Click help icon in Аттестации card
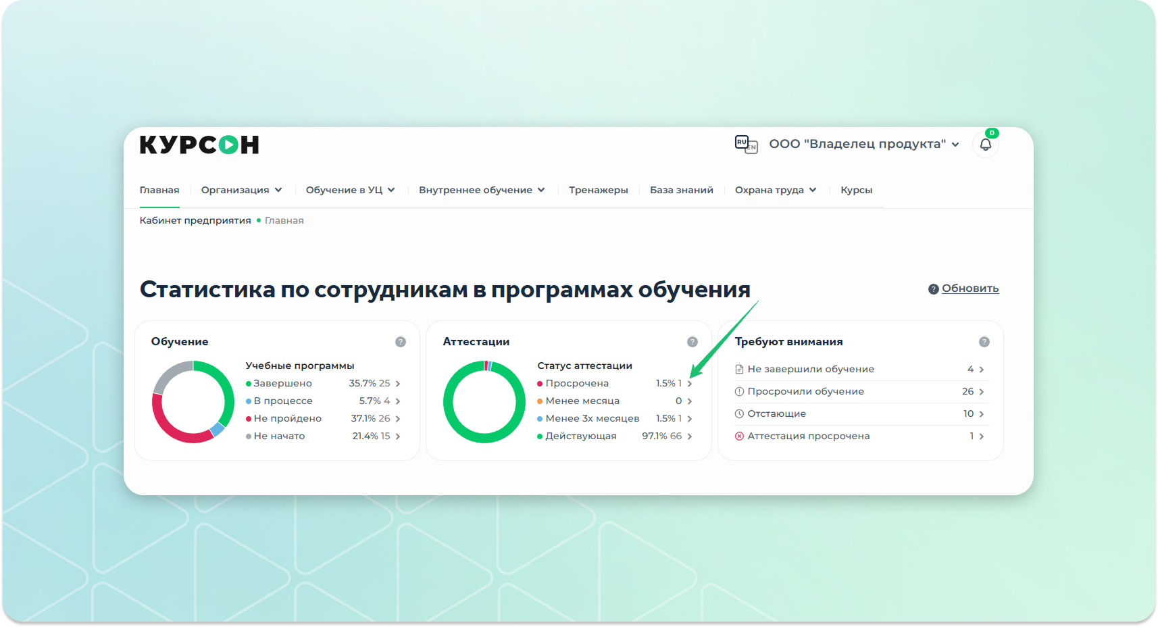Screen dimensions: 1158x627 (693, 342)
